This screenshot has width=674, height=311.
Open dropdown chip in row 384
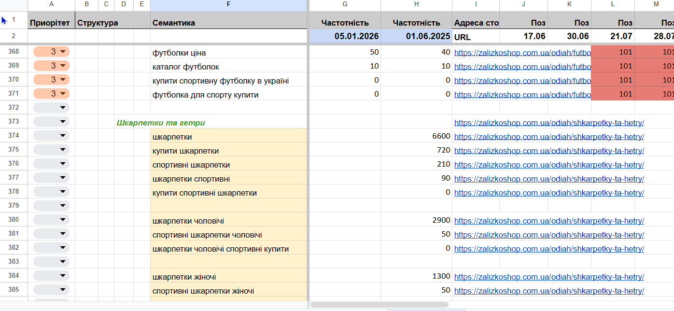52,276
